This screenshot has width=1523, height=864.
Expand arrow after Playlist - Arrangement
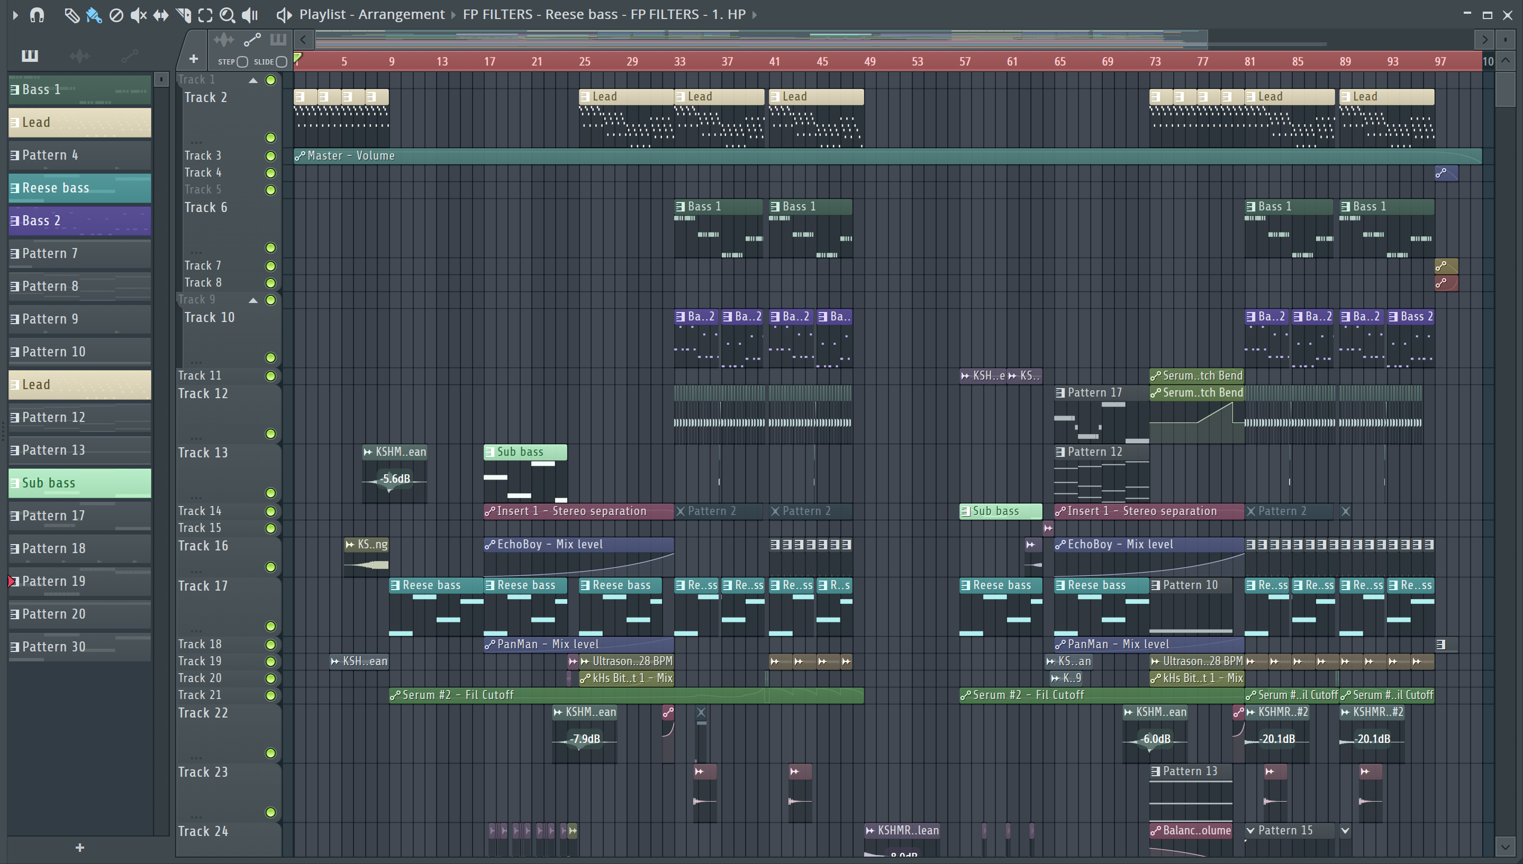pos(453,14)
